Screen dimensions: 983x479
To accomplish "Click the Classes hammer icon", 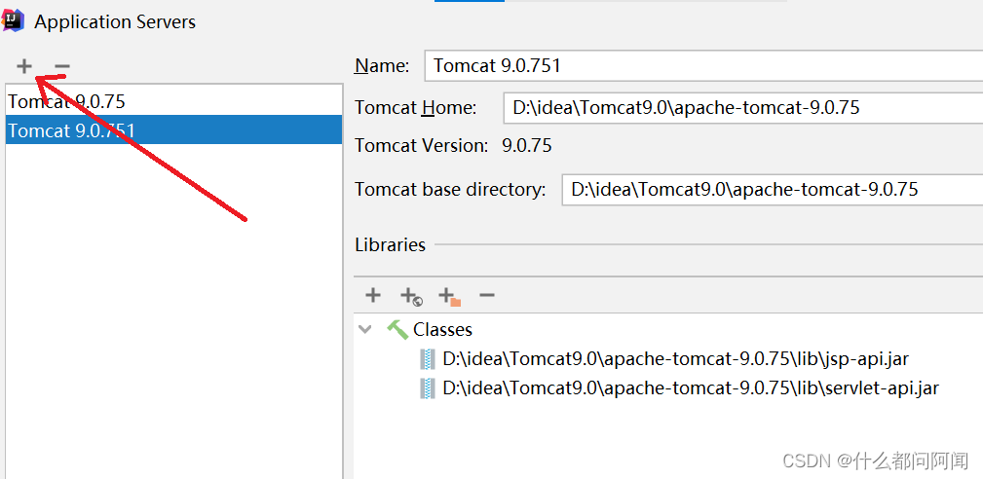I will (397, 329).
